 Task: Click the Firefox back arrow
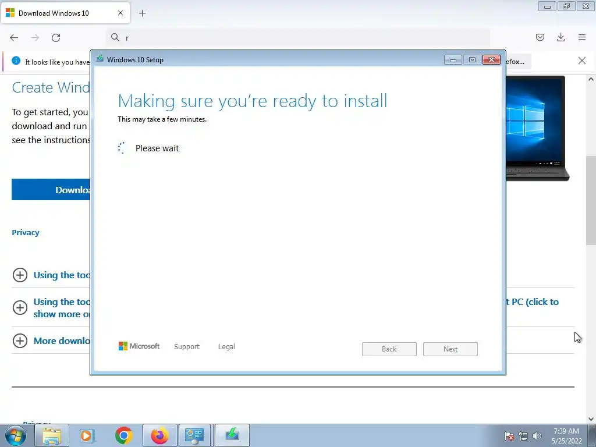14,37
